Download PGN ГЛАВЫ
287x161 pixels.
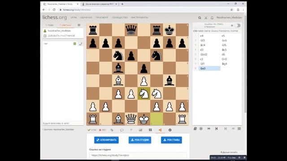pyautogui.click(x=171, y=140)
